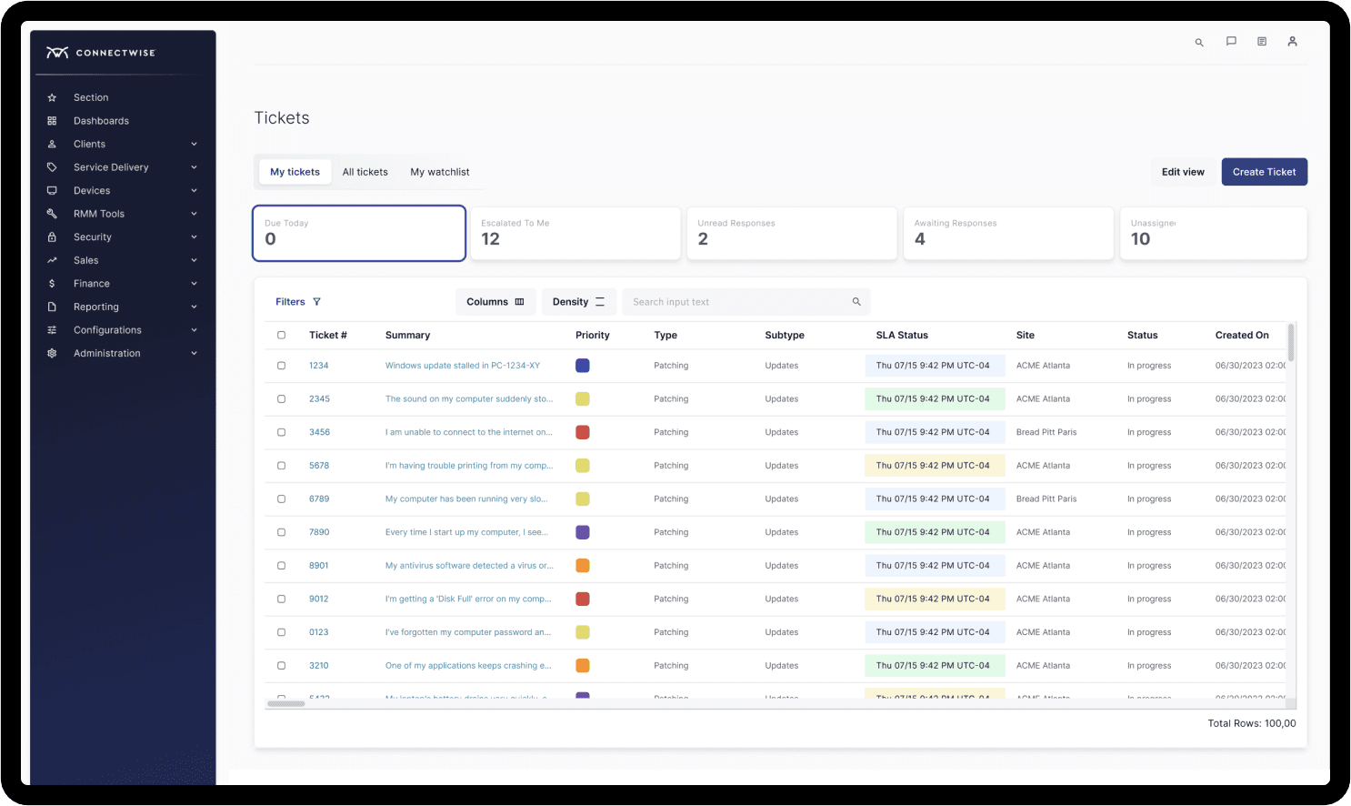Expand the Configurations chevron
1351x806 pixels.
tap(195, 330)
